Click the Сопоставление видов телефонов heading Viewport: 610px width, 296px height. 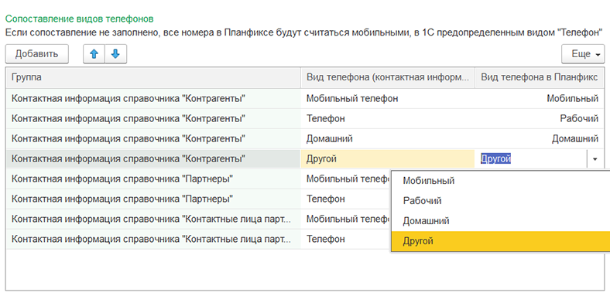[x=80, y=19]
